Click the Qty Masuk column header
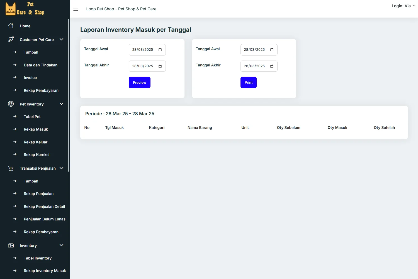 tap(337, 128)
